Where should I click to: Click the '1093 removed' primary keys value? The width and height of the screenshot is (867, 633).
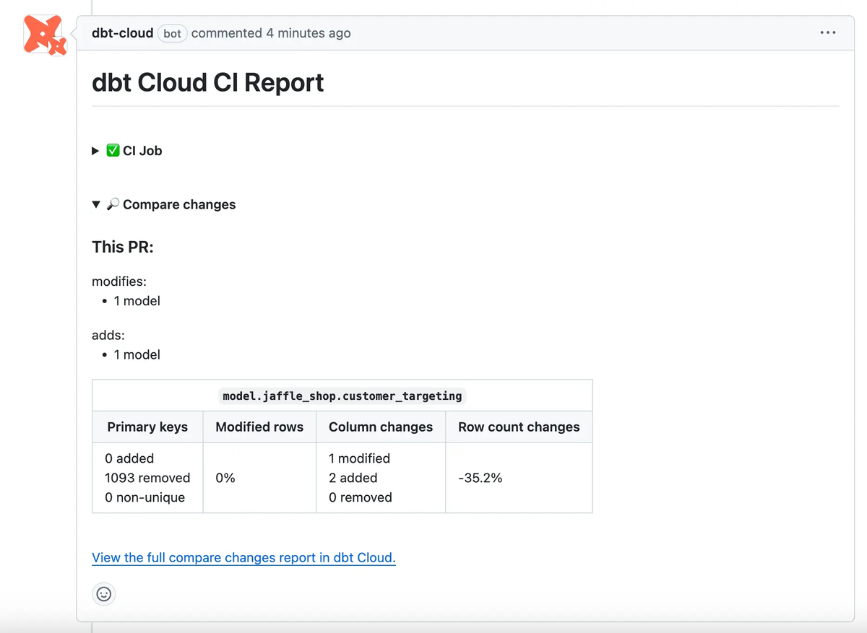pos(147,478)
